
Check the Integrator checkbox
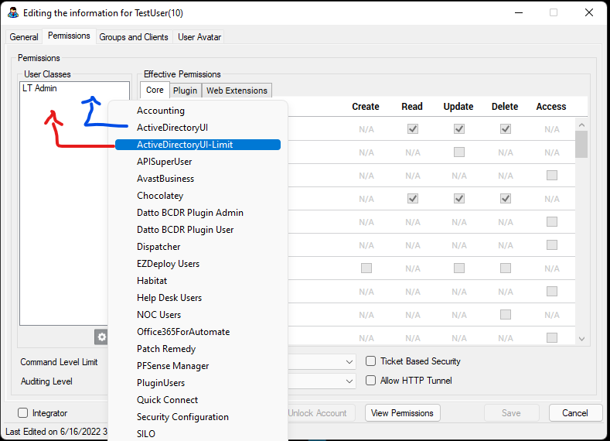click(x=22, y=413)
